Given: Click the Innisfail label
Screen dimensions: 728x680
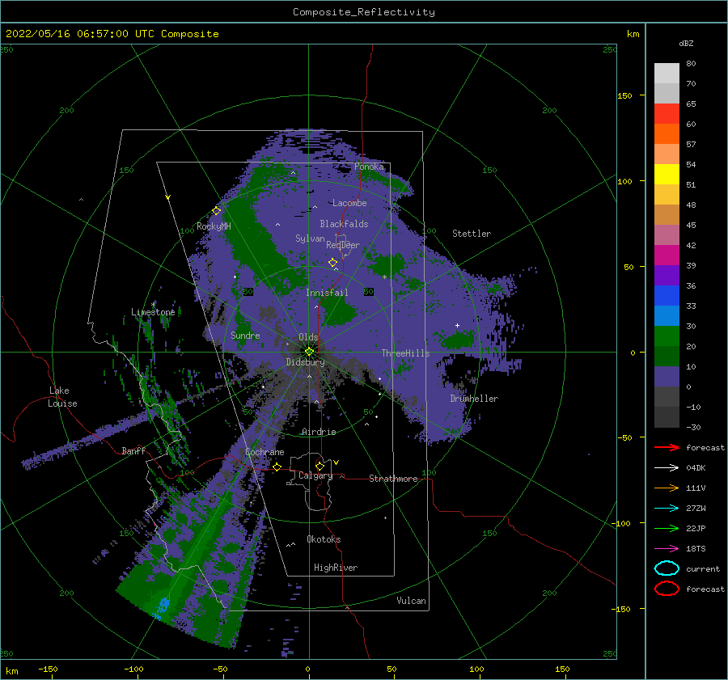Looking at the screenshot, I should [327, 293].
